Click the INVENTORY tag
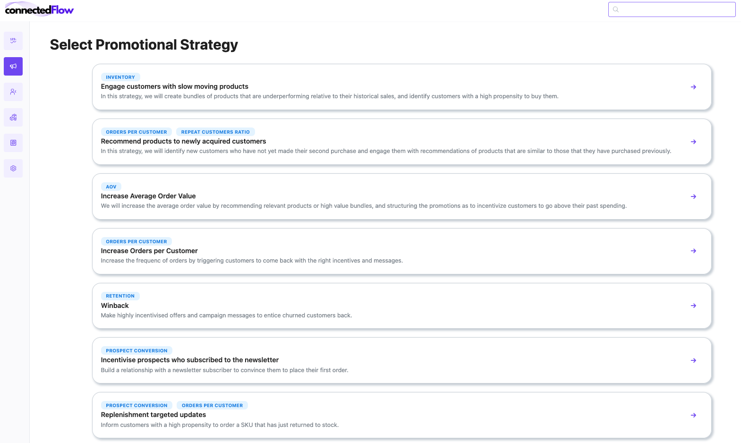 (x=120, y=77)
